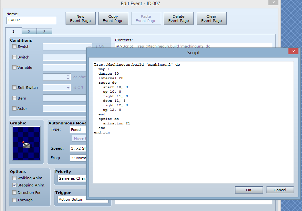Click the event graphic thumbnail
302x211 pixels.
(26, 143)
